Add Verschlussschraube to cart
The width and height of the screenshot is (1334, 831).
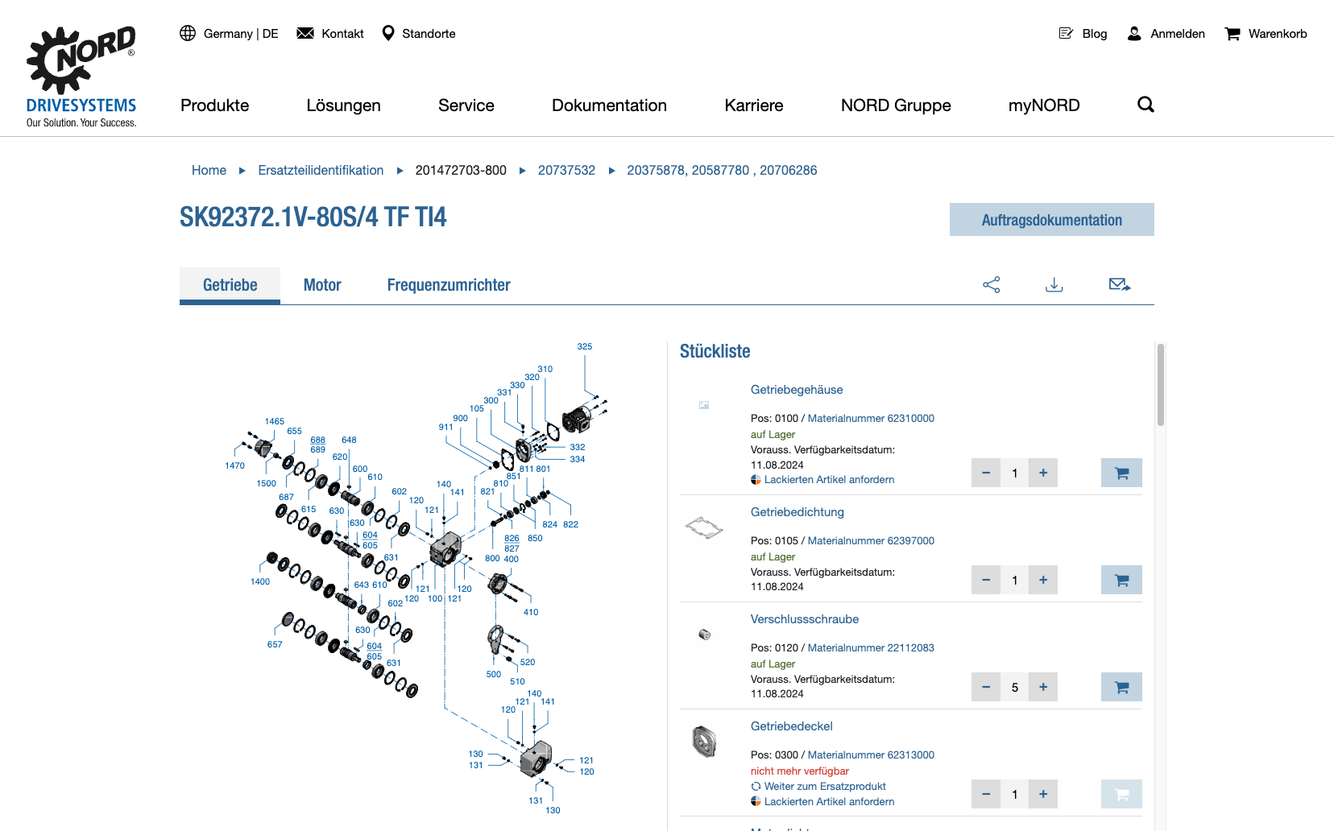pos(1121,687)
